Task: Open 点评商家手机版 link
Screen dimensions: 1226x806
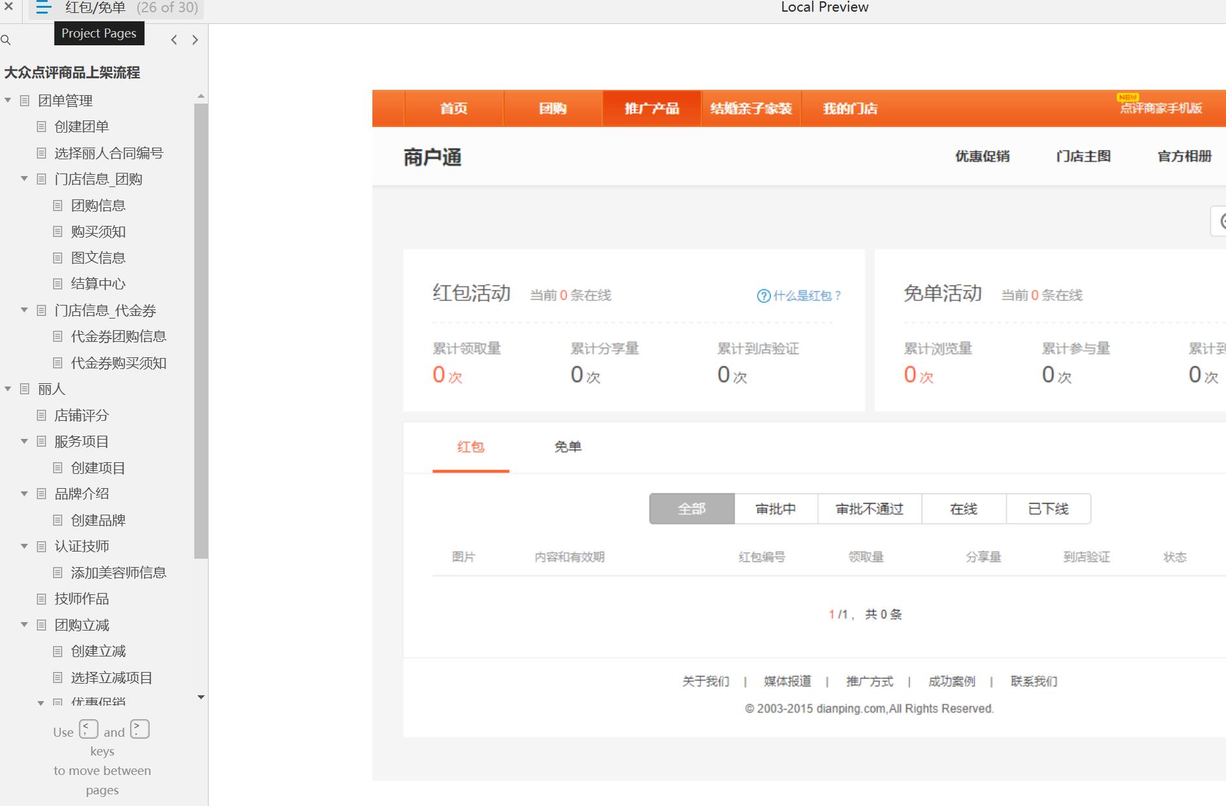Action: tap(1161, 108)
